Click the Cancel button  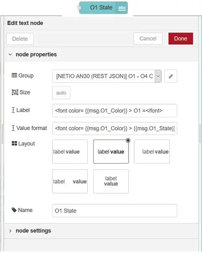coord(148,38)
